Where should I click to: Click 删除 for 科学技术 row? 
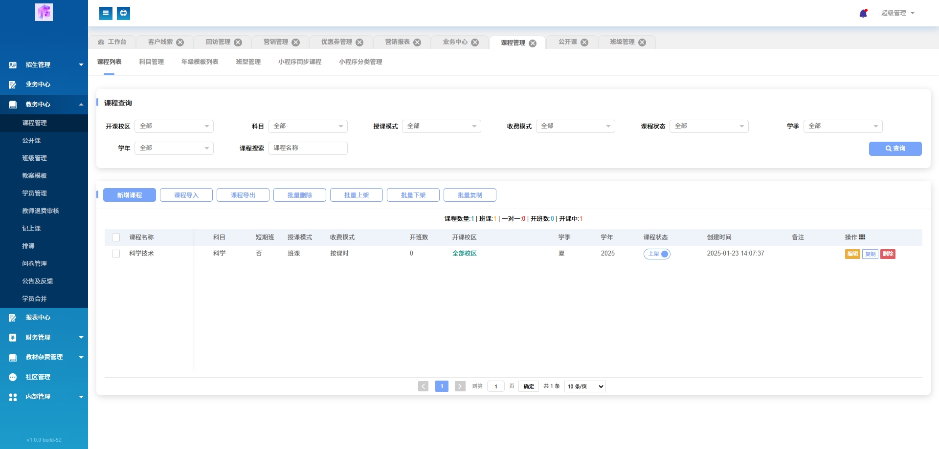tap(888, 254)
